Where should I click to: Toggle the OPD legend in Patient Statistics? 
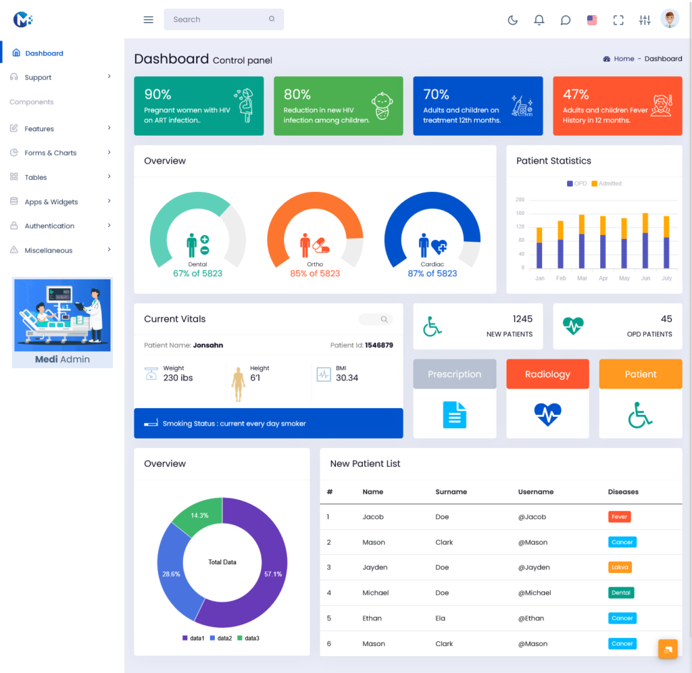[577, 184]
